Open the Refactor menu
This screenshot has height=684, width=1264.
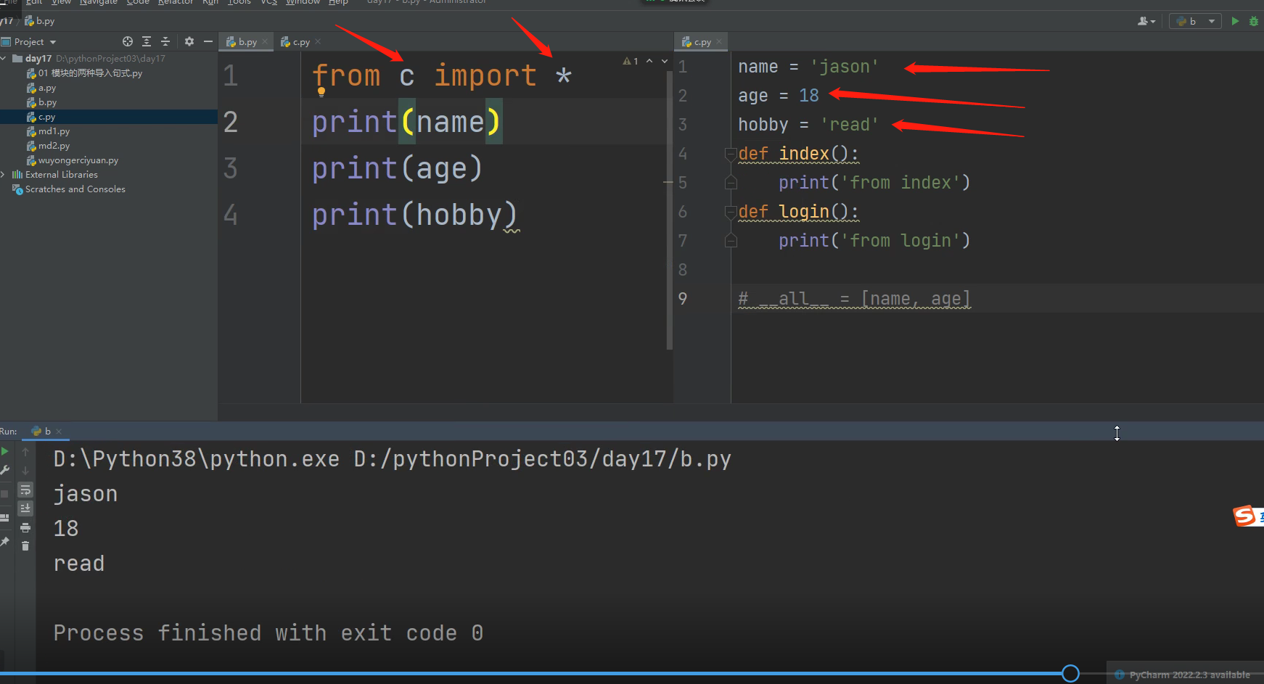tap(176, 2)
